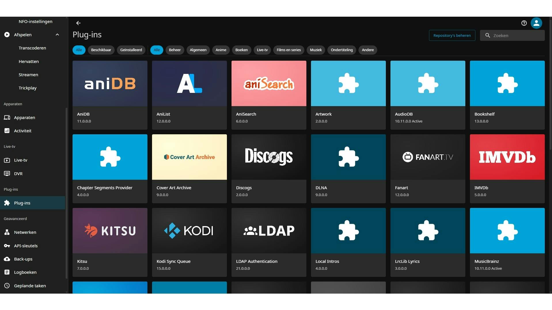Image resolution: width=552 pixels, height=310 pixels.
Task: Focus the Zoeken search field
Action: (512, 35)
